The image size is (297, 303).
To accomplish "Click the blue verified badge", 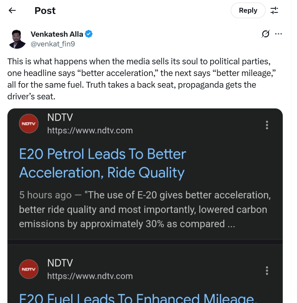I will click(x=89, y=34).
